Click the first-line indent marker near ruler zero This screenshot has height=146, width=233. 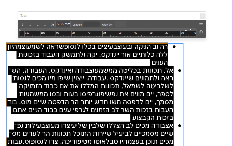pos(190,29)
